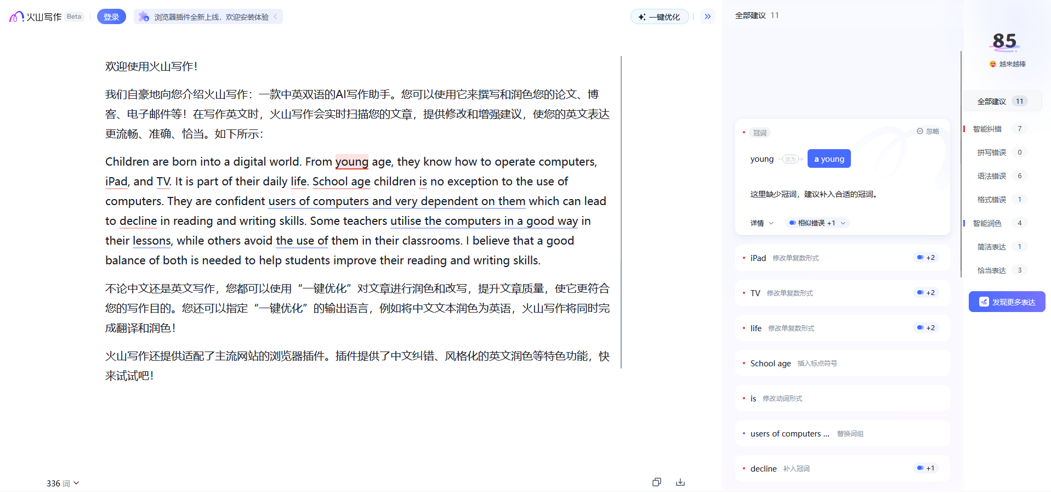The width and height of the screenshot is (1051, 493).
Task: Click the 越来越棒 emoji label
Action: (1008, 64)
